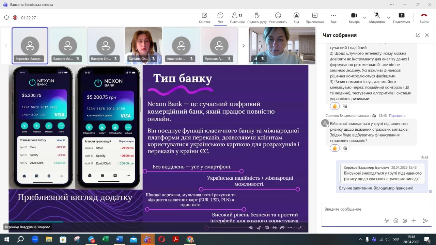Open the plus actions menu in chat
The width and height of the screenshot is (436, 245).
tap(414, 220)
